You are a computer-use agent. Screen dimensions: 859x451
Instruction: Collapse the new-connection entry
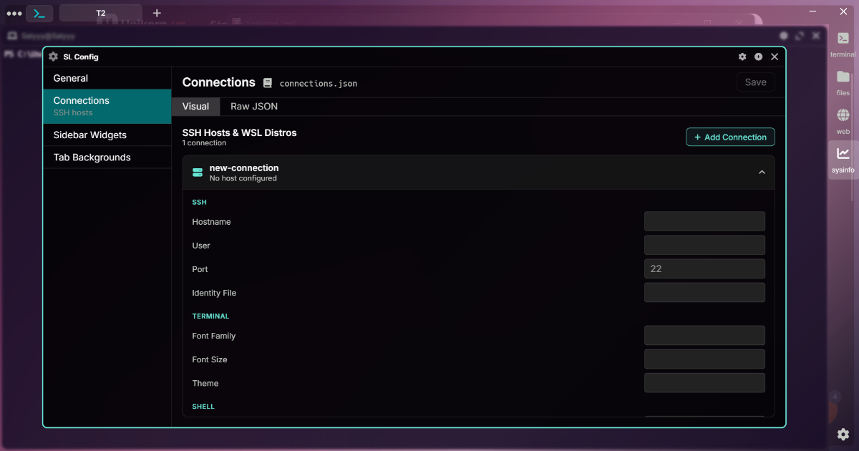pyautogui.click(x=762, y=172)
